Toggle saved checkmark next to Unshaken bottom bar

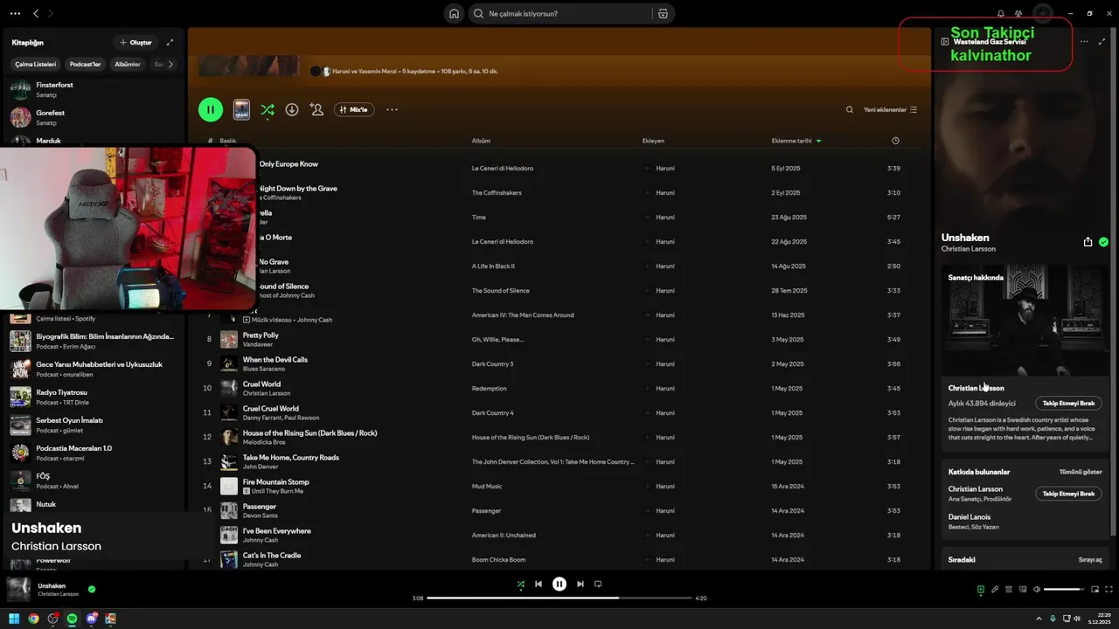[x=92, y=589]
